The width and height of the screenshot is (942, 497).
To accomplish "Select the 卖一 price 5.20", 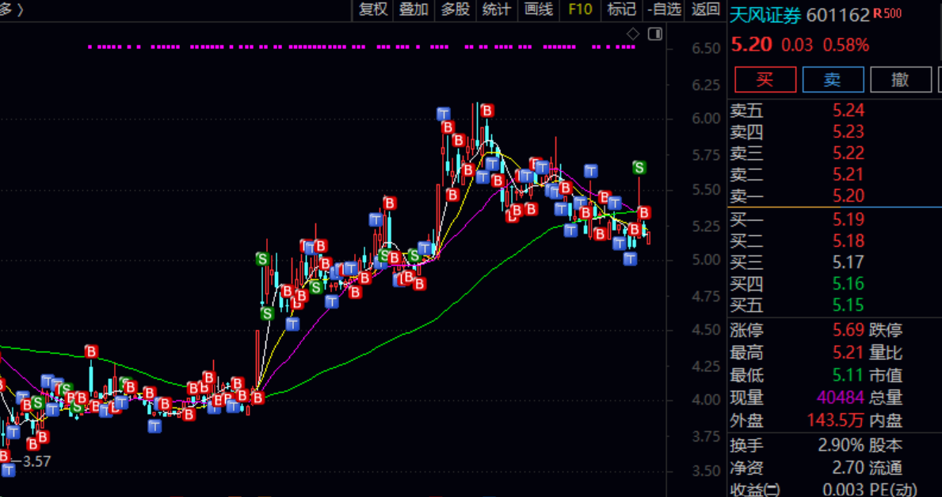I will click(x=849, y=195).
